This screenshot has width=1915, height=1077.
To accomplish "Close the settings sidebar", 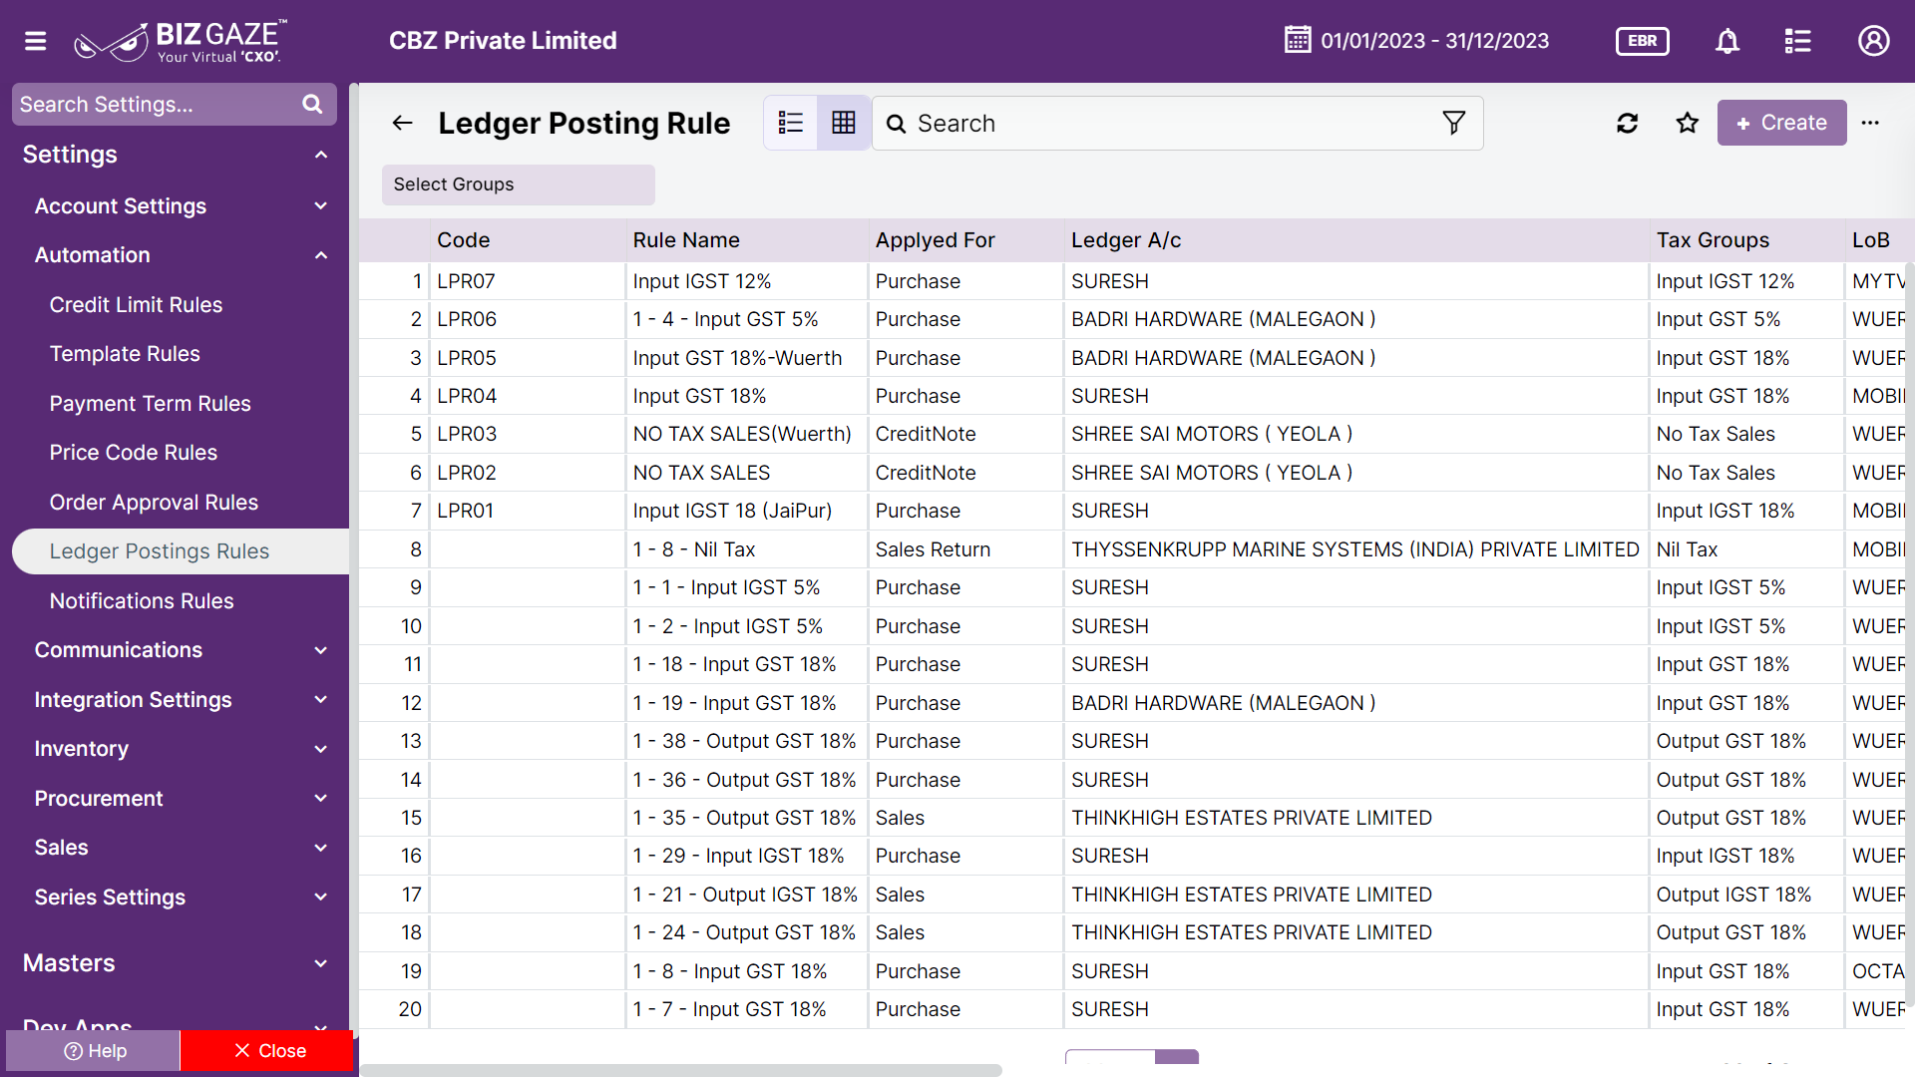I will tap(267, 1051).
